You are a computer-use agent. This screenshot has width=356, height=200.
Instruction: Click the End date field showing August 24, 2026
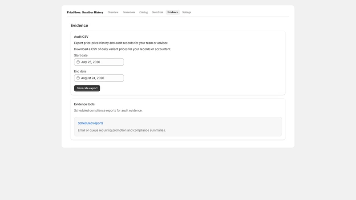click(99, 78)
